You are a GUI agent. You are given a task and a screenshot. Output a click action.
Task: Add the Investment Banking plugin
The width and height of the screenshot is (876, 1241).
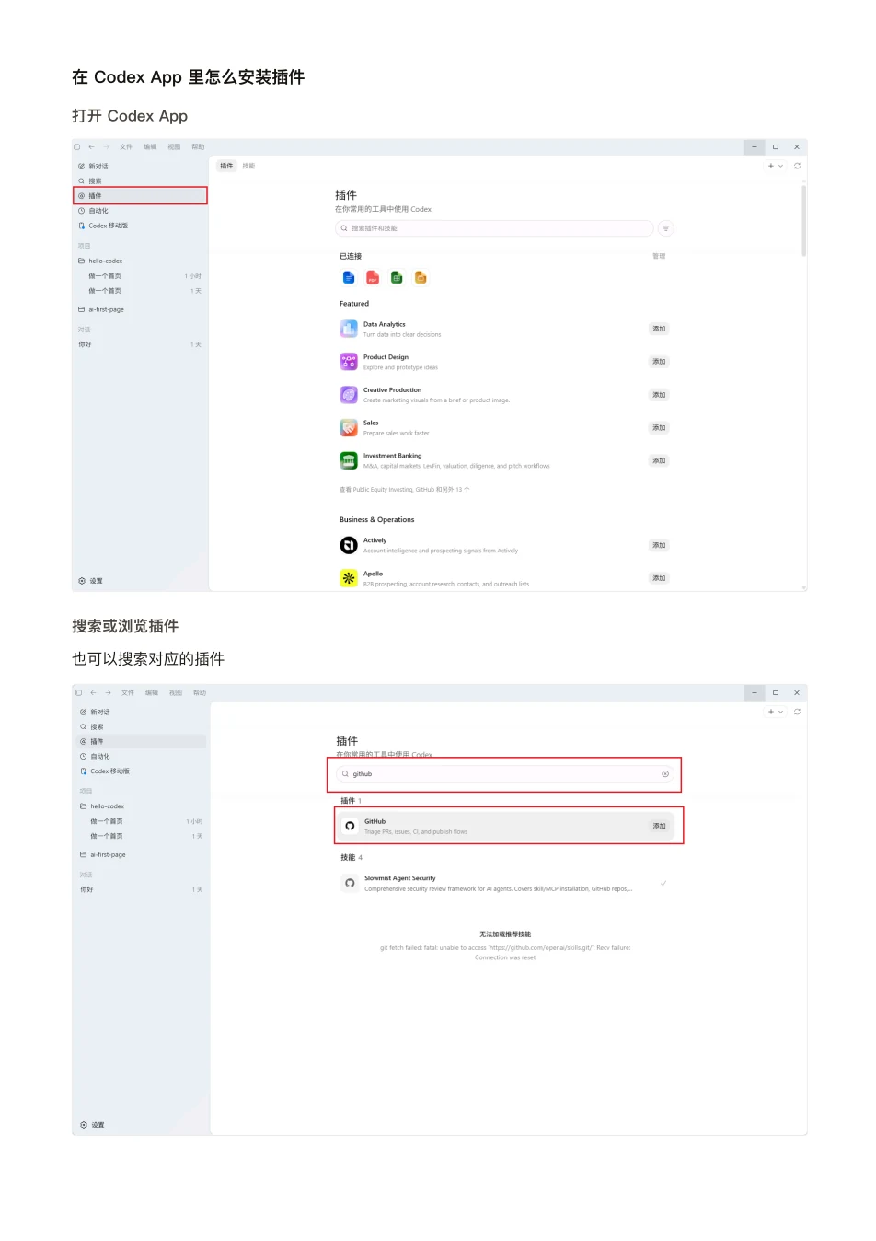tap(659, 460)
